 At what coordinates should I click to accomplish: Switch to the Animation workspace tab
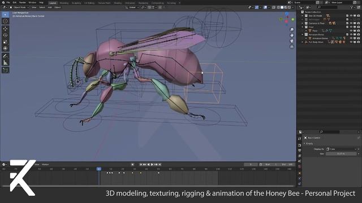[130, 3]
